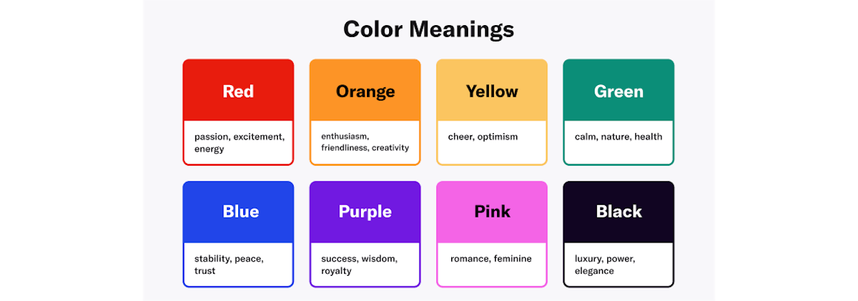Pick the Black color header block
Screen dimensions: 858x301
(618, 212)
